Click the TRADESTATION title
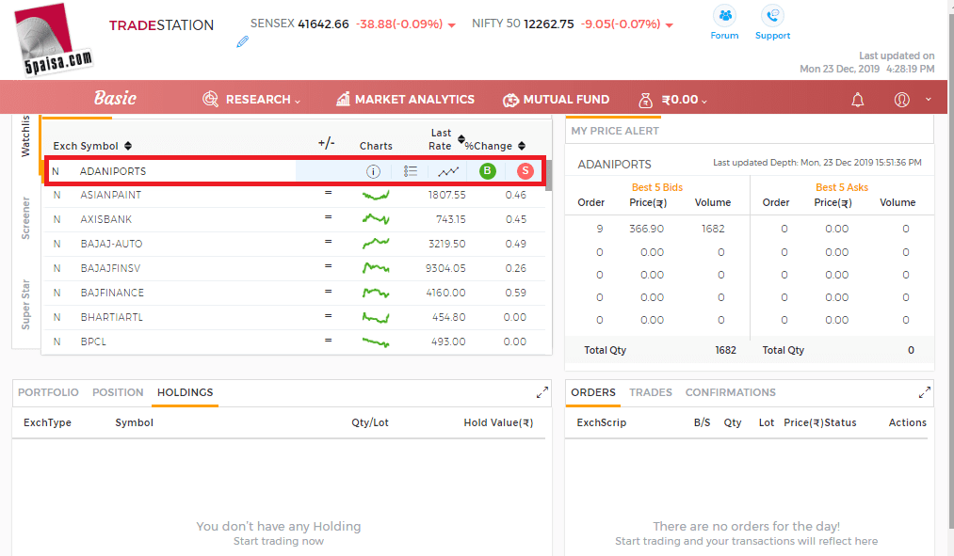The width and height of the screenshot is (954, 556). point(161,25)
